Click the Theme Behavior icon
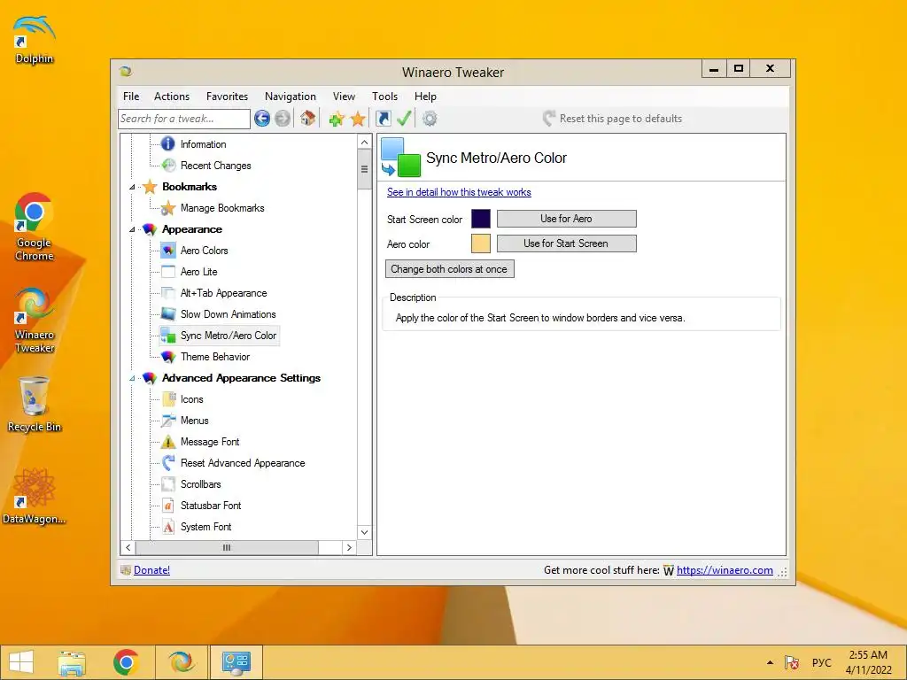 pos(168,357)
